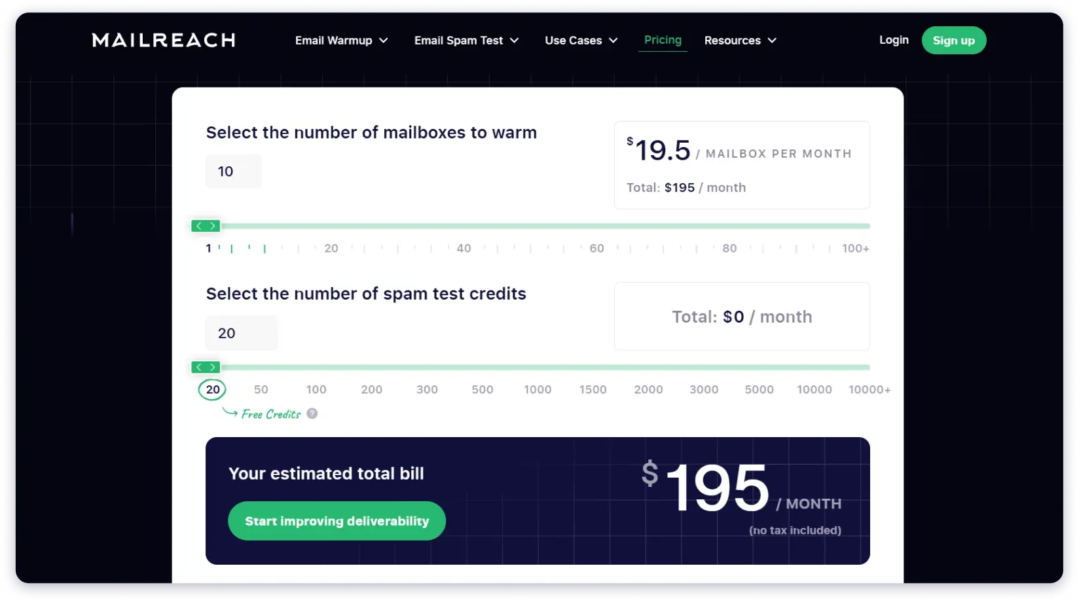Click right arrow on mailboxes slider handle
The image size is (1079, 602).
[211, 225]
